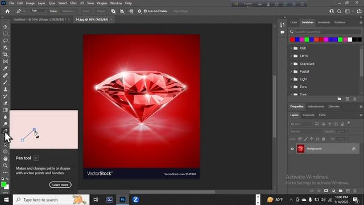Toggle Lock all layer attributes
Screen dimensions: 364x205
click(324, 139)
